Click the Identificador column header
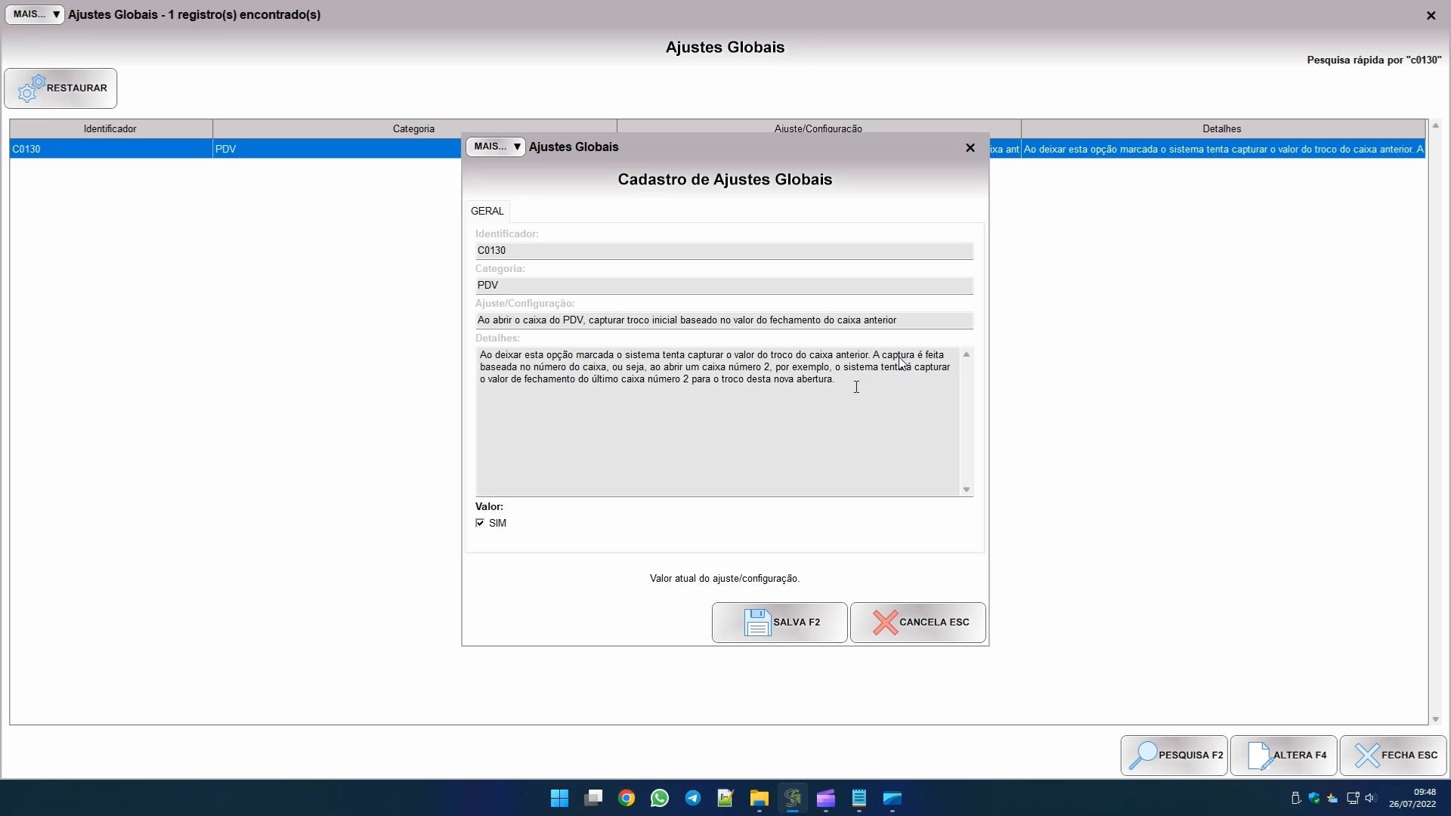 point(110,129)
